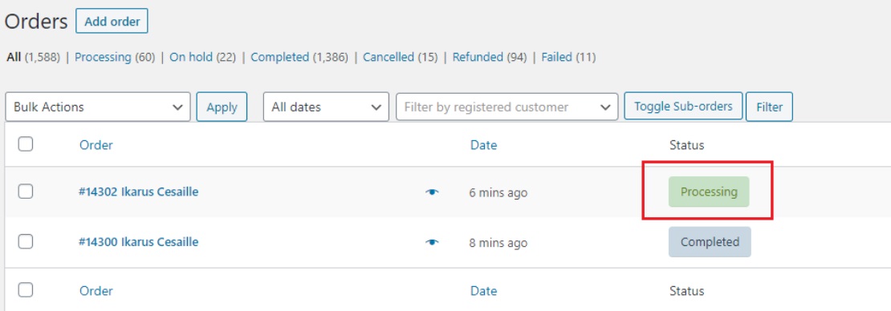Select all orders using header checkbox

pos(25,144)
